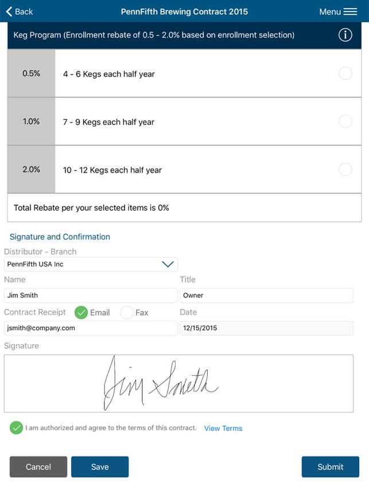Open PennFifth USA Inc combo box
Viewport: 369px width, 482px height.
tap(91, 264)
